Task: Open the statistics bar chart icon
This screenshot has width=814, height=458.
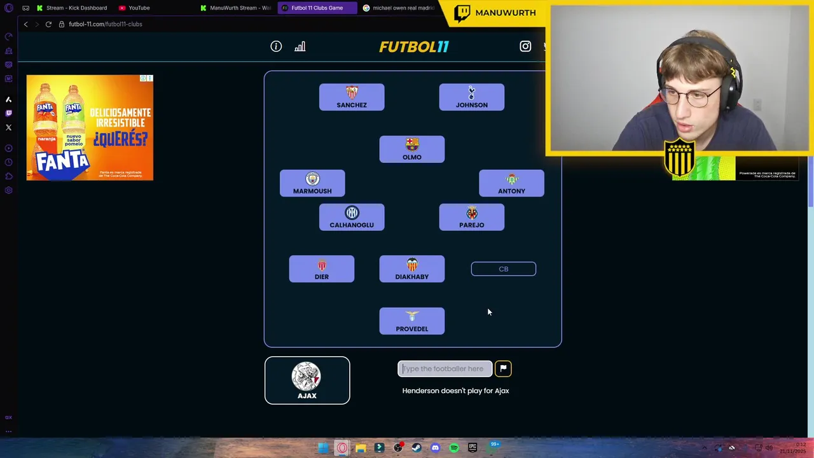Action: click(x=300, y=46)
